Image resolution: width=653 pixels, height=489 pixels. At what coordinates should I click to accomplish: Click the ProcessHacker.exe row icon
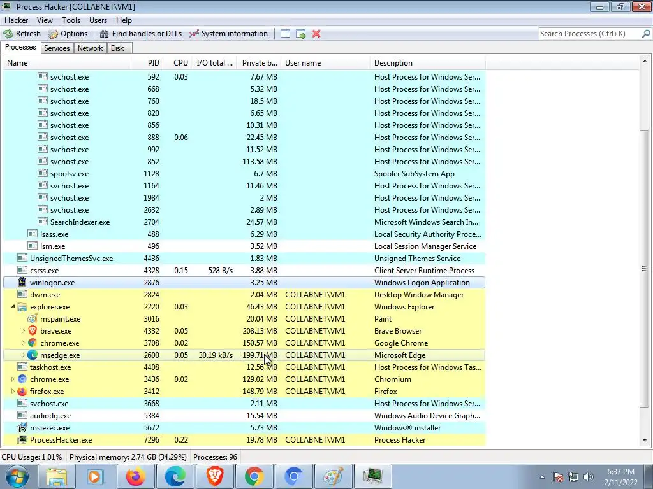tap(22, 439)
